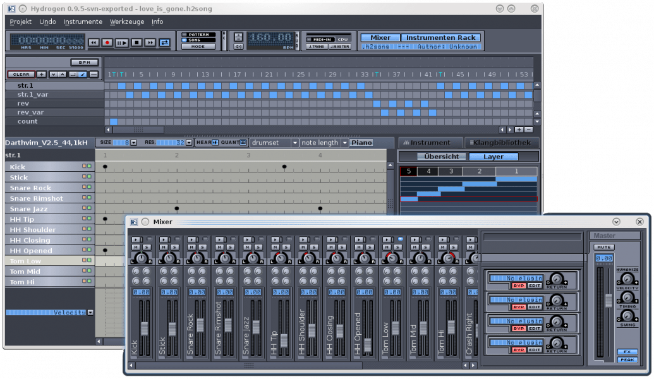Select the rev_var pattern row
This screenshot has width=654, height=379.
(54, 112)
